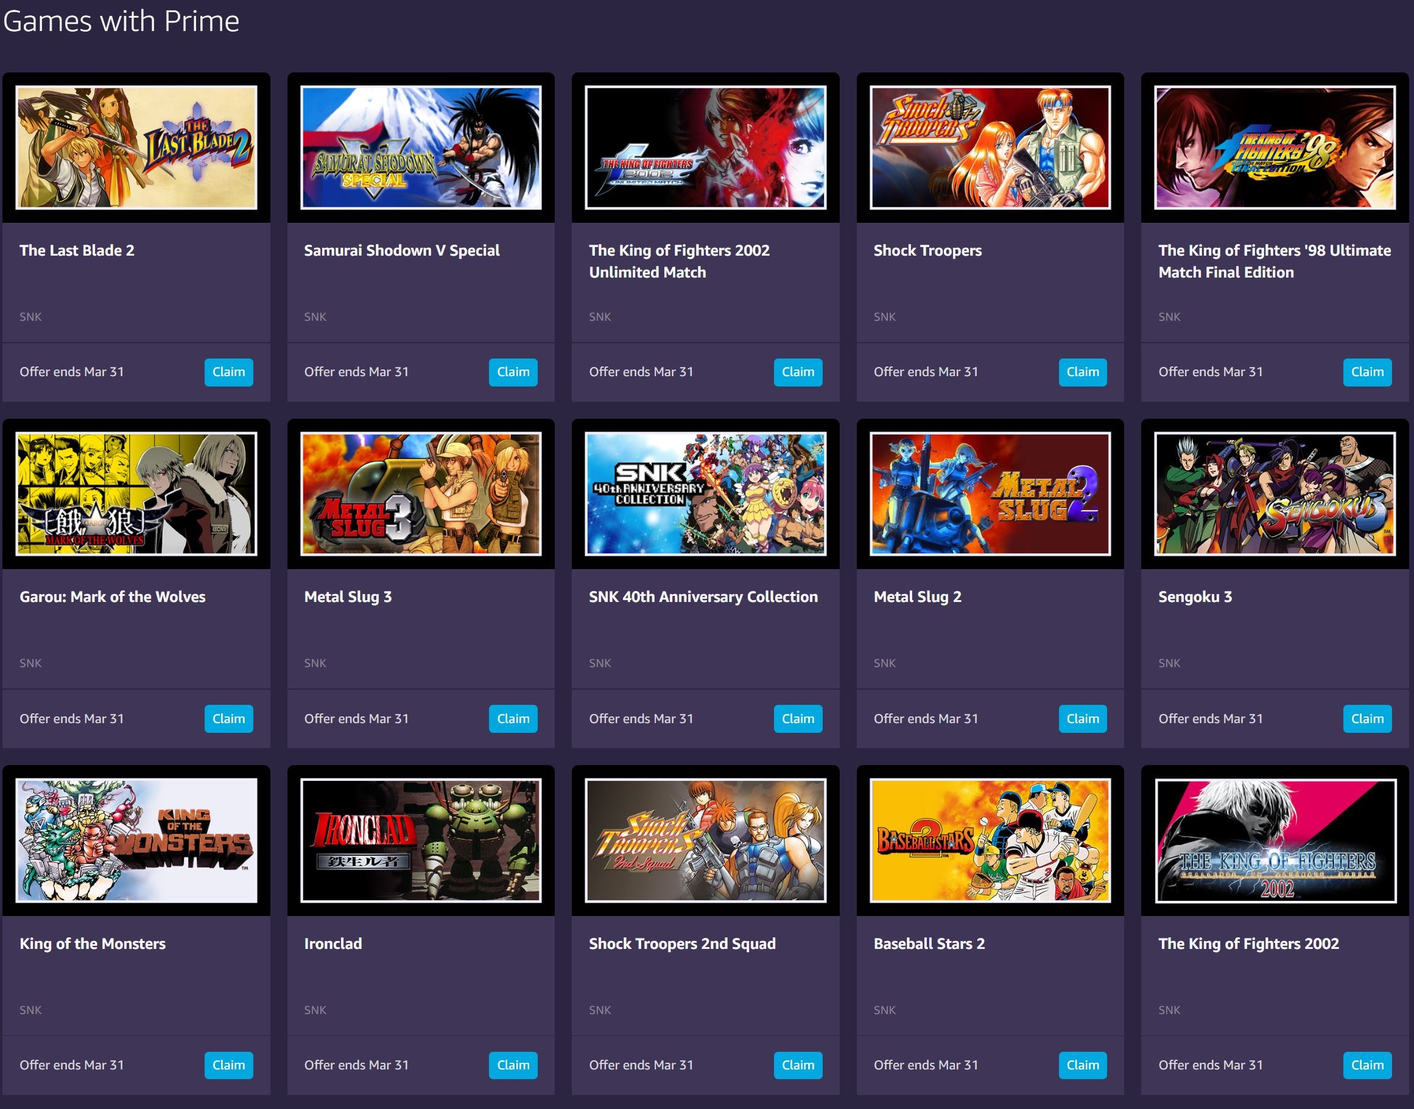The height and width of the screenshot is (1109, 1414).
Task: Select King of the Monsters title
Action: [92, 943]
